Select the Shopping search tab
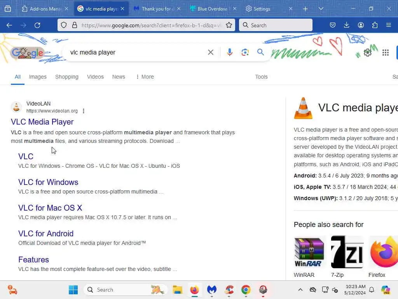 (67, 77)
